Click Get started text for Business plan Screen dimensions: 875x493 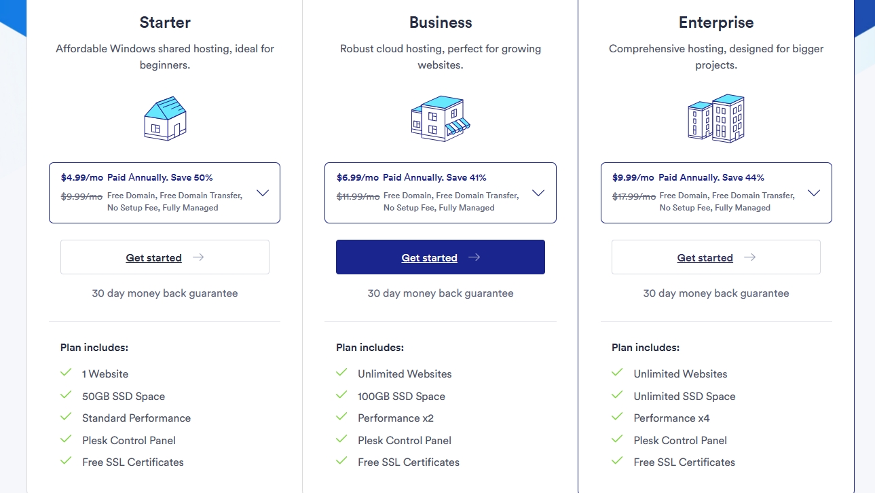point(429,258)
